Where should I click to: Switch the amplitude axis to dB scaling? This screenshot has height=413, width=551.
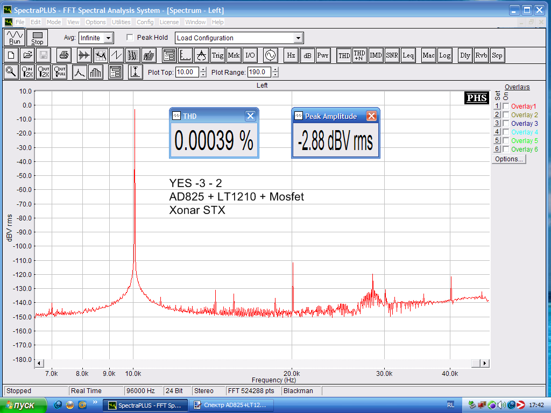tap(307, 55)
